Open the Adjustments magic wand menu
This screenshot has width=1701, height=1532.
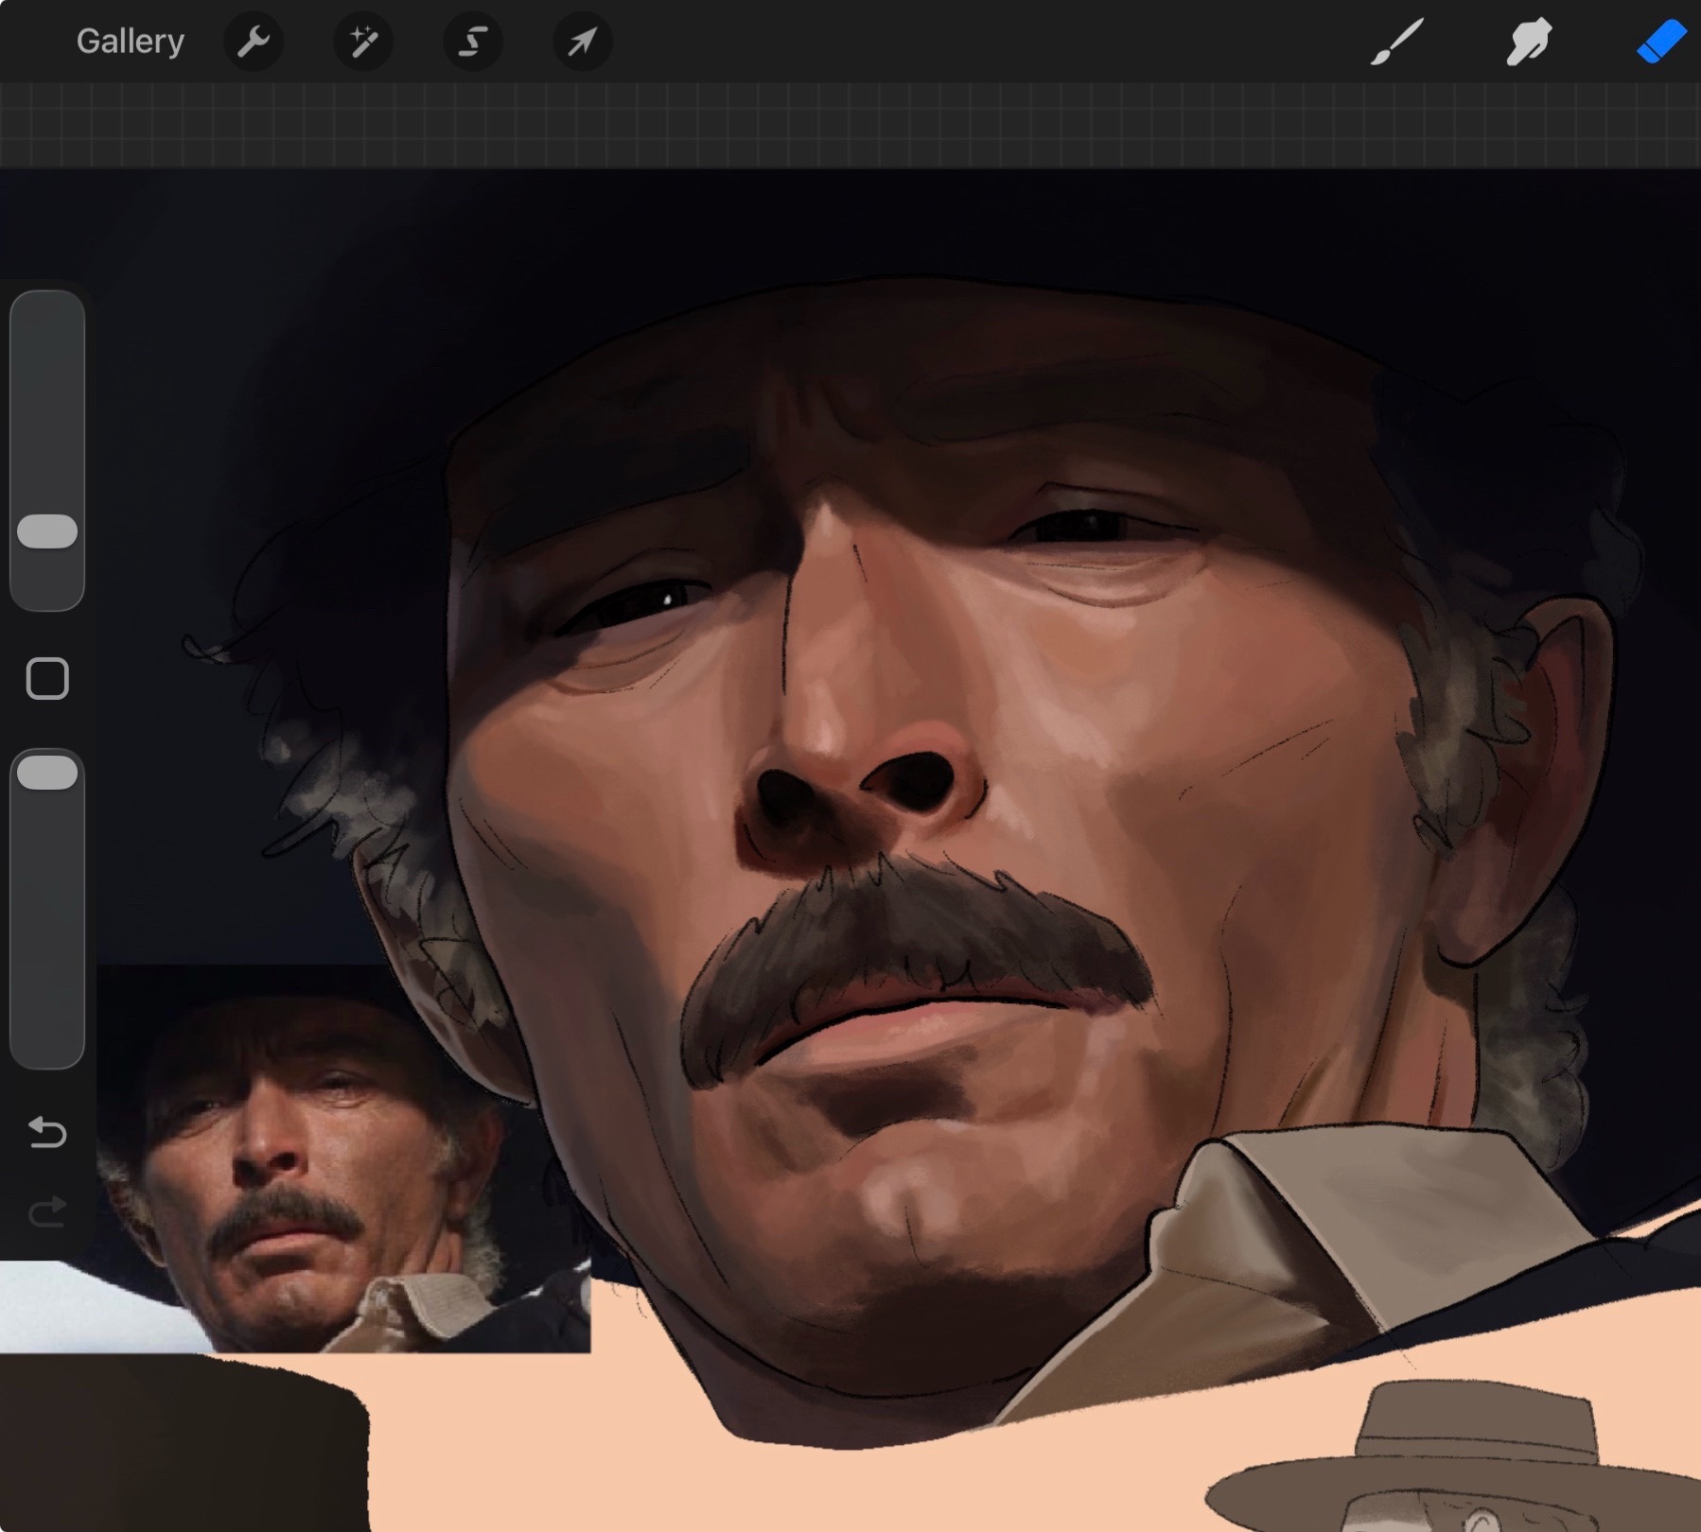click(x=363, y=42)
